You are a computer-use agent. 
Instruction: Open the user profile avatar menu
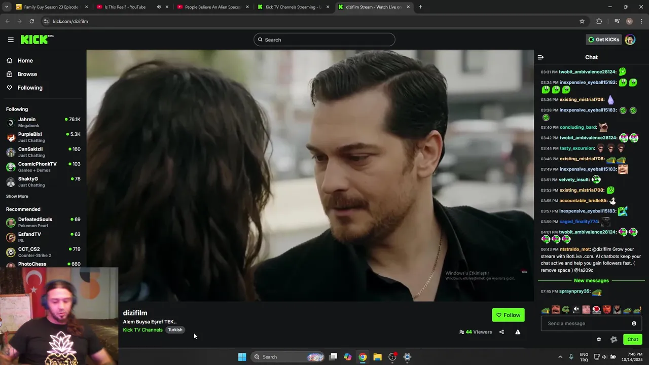pos(630,40)
